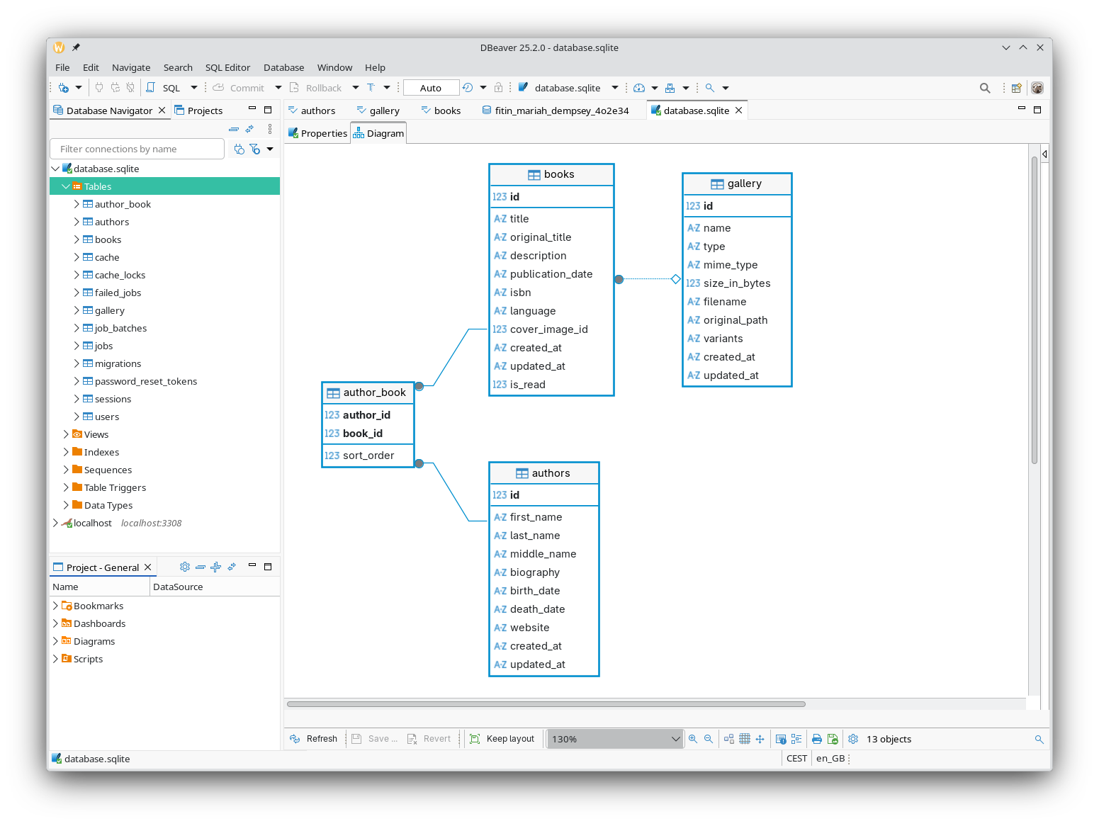Zoom out the ER diagram
Image resolution: width=1099 pixels, height=826 pixels.
709,739
